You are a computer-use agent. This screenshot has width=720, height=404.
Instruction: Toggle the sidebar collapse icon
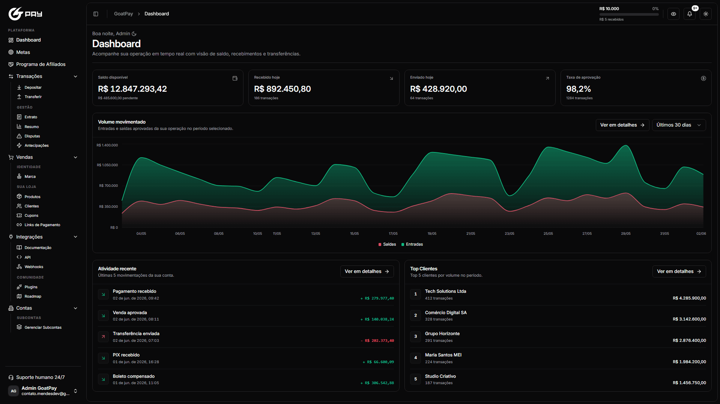pos(96,14)
